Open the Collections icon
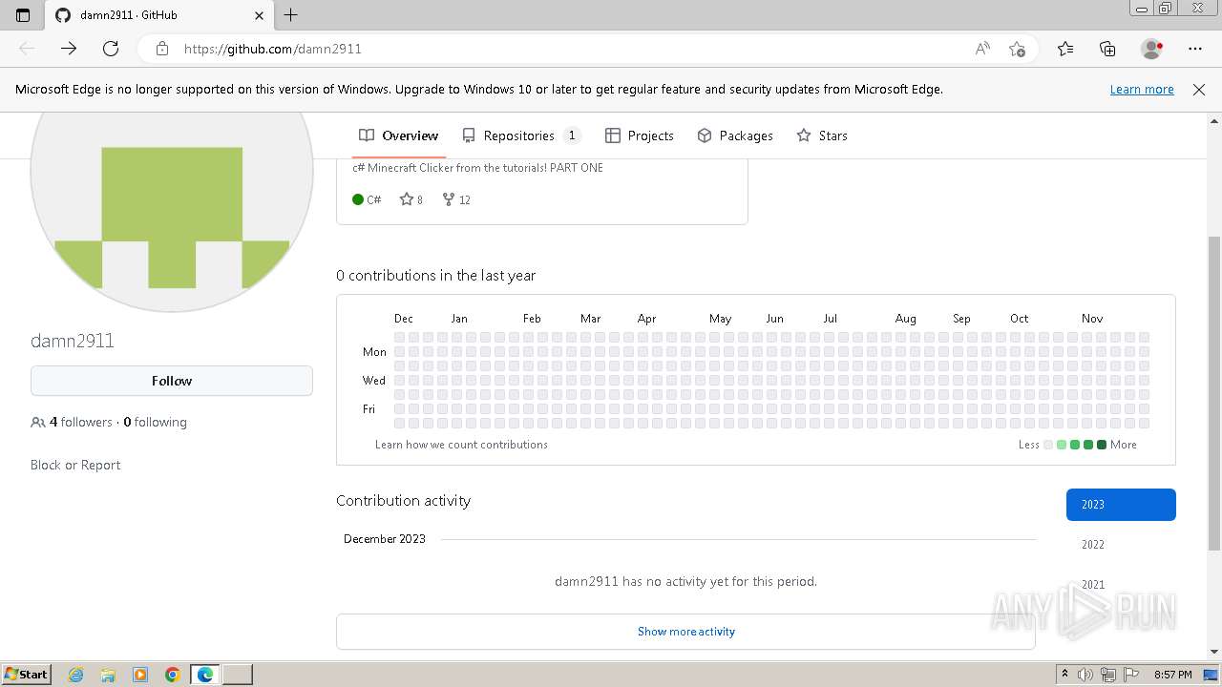Viewport: 1222px width, 687px height. click(1107, 49)
